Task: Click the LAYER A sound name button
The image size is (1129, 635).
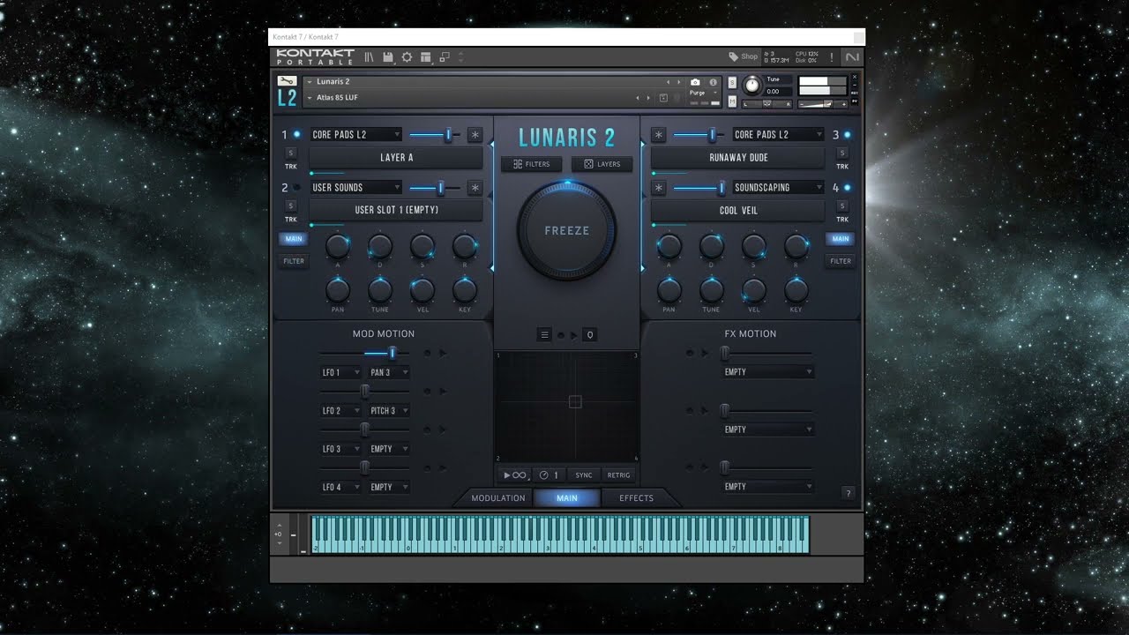Action: click(396, 158)
